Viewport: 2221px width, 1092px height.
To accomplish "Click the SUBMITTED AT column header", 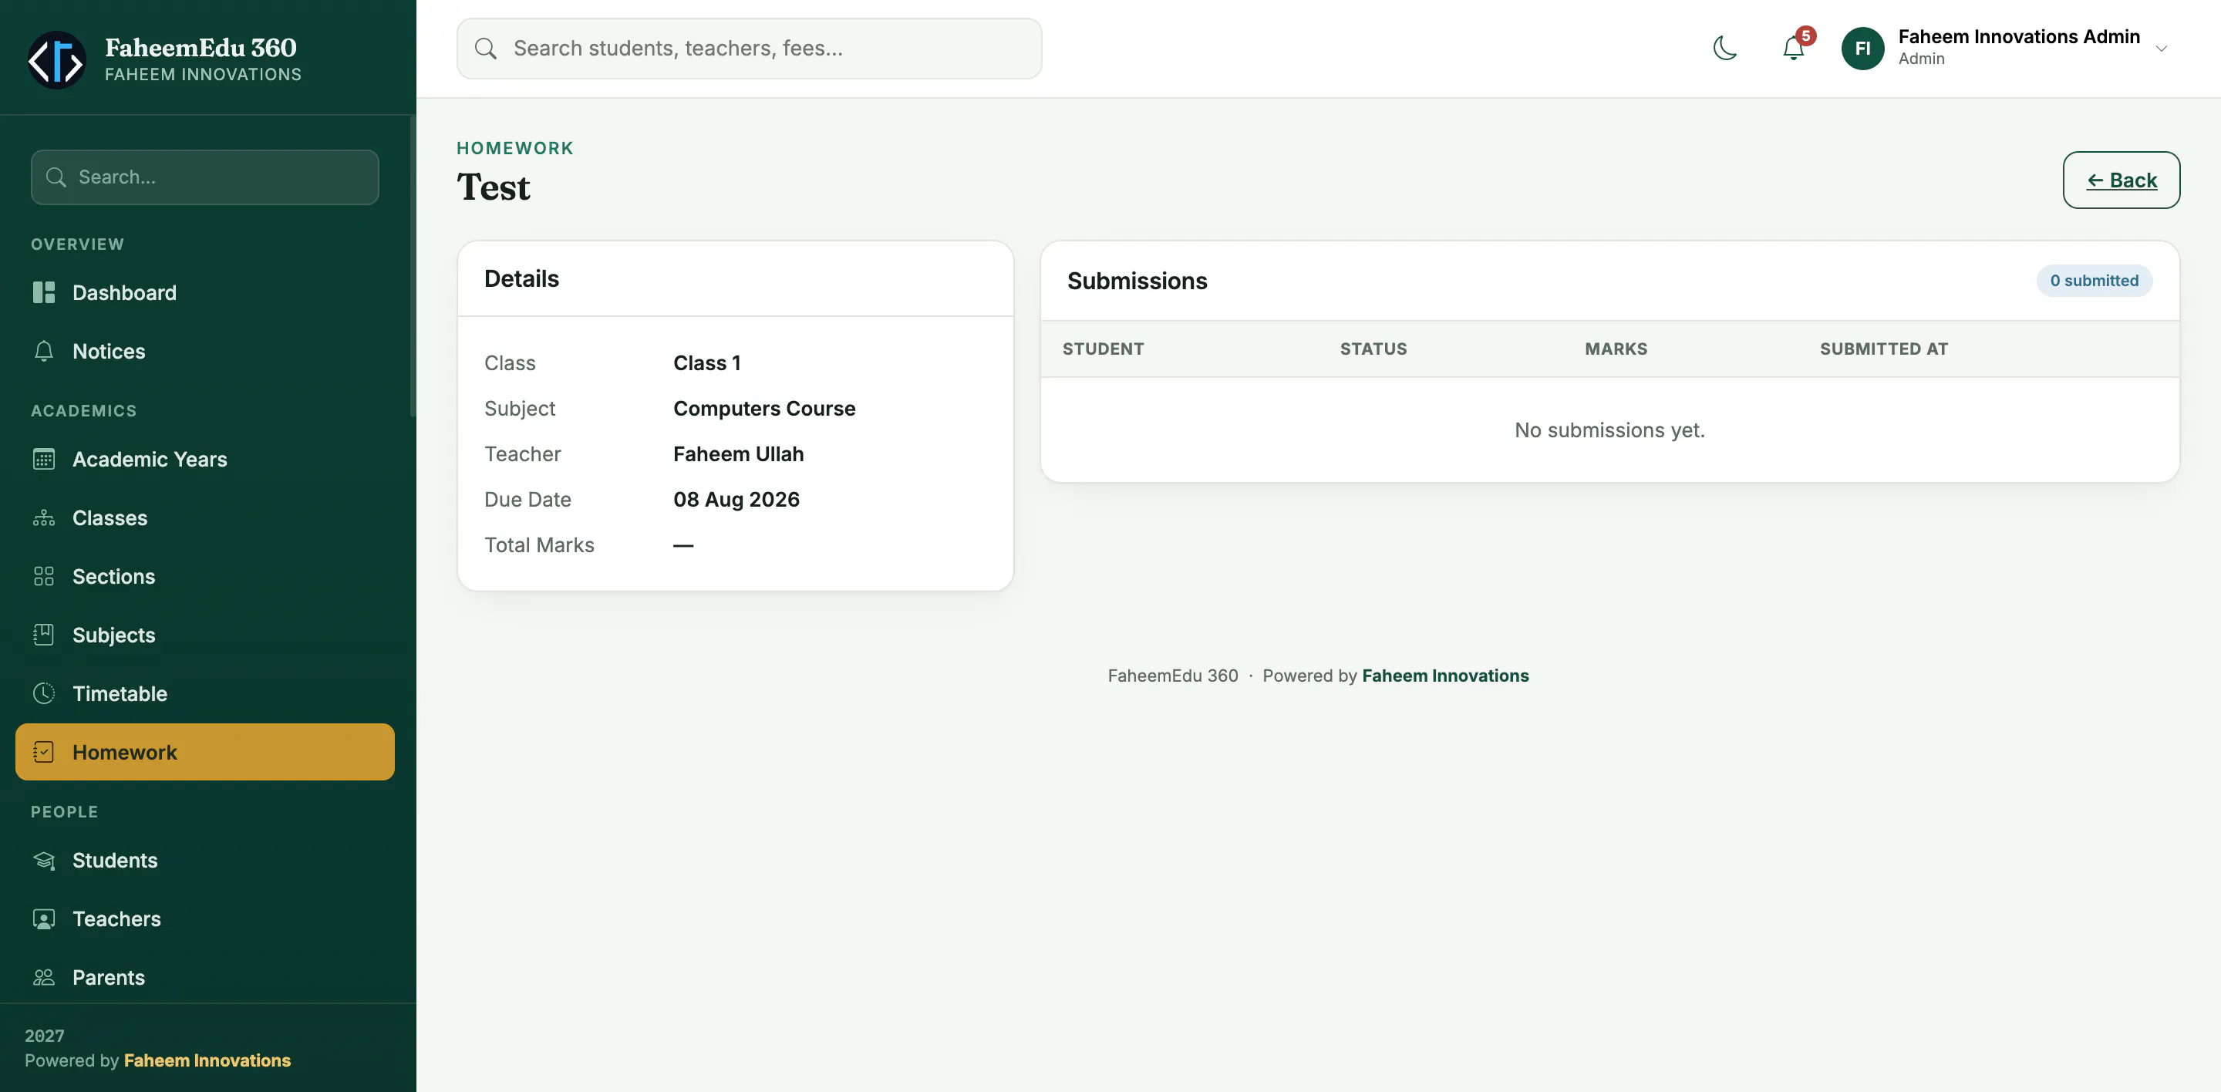I will [1884, 349].
